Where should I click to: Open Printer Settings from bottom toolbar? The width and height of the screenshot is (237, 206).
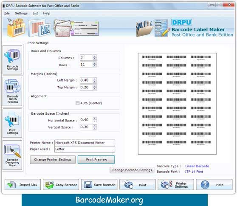pos(176,184)
